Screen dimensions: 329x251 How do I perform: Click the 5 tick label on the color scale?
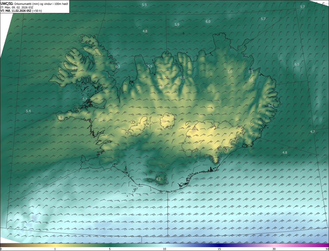110,249
